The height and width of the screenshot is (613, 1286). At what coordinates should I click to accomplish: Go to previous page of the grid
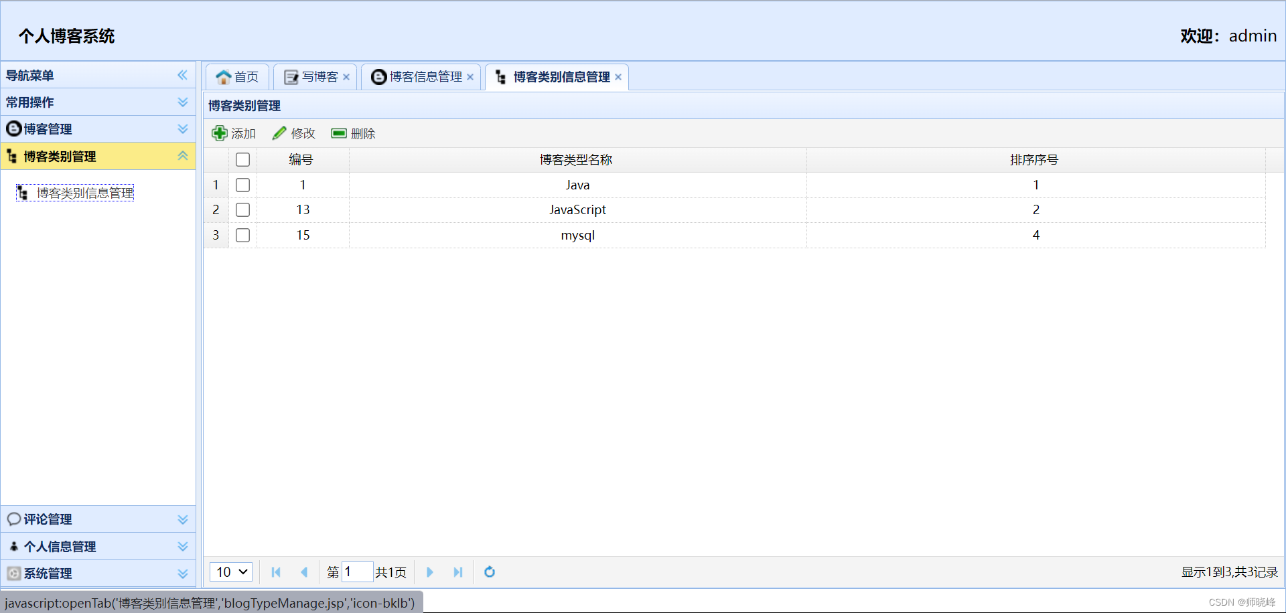(304, 572)
